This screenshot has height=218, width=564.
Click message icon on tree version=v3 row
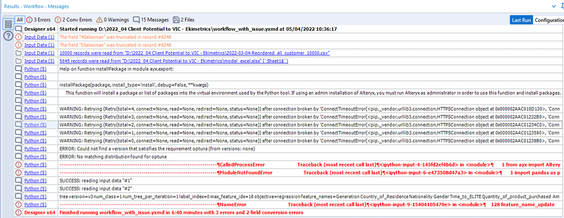point(18,197)
